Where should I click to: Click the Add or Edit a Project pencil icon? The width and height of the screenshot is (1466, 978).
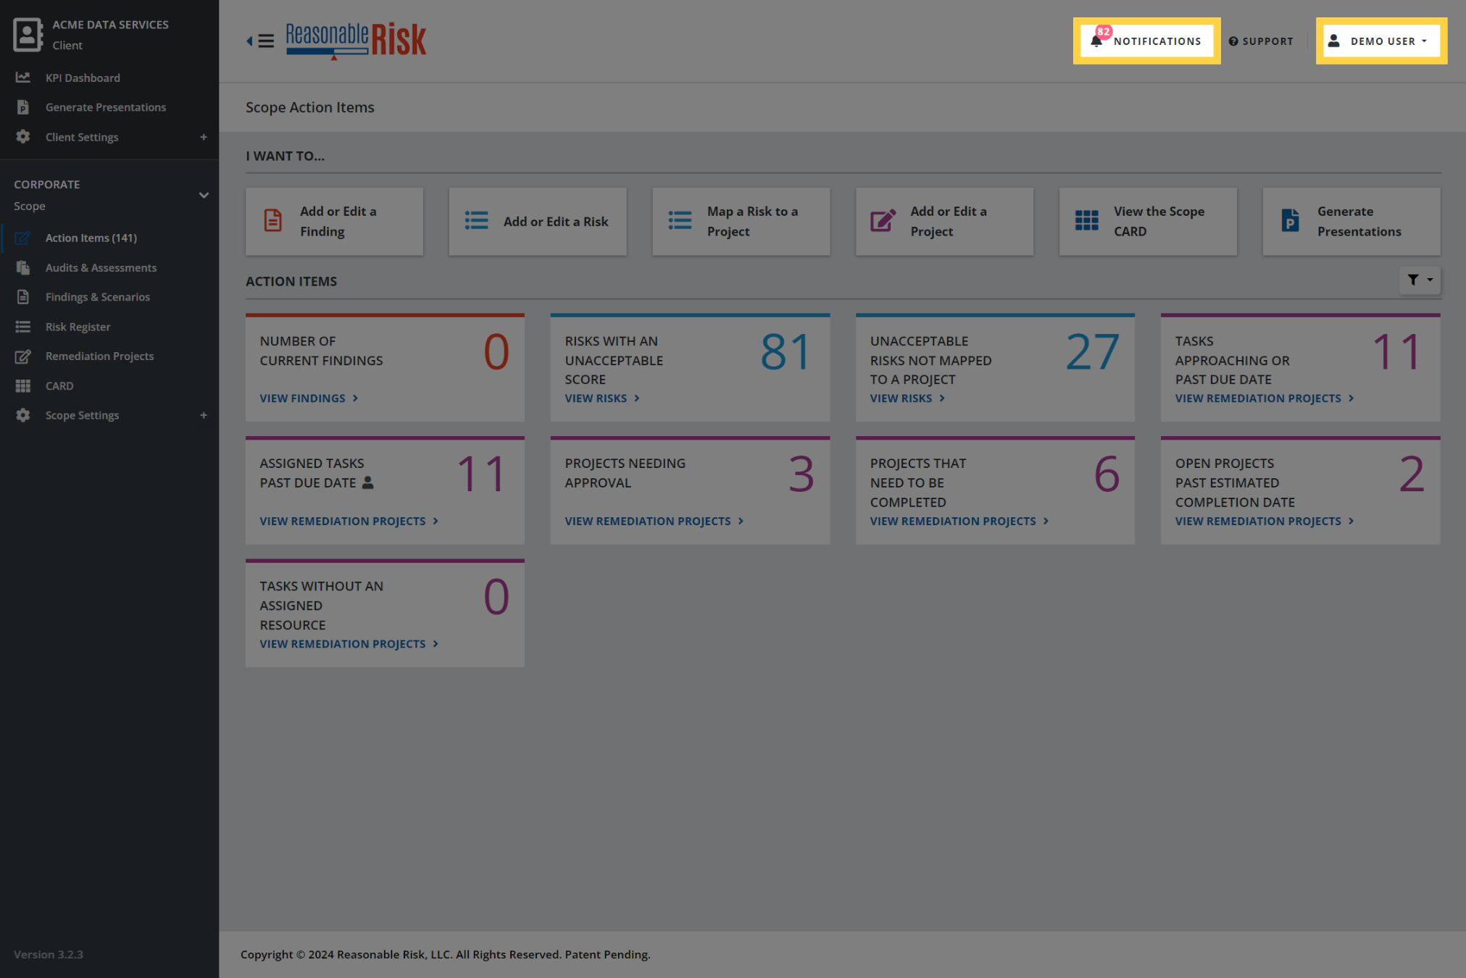click(883, 221)
